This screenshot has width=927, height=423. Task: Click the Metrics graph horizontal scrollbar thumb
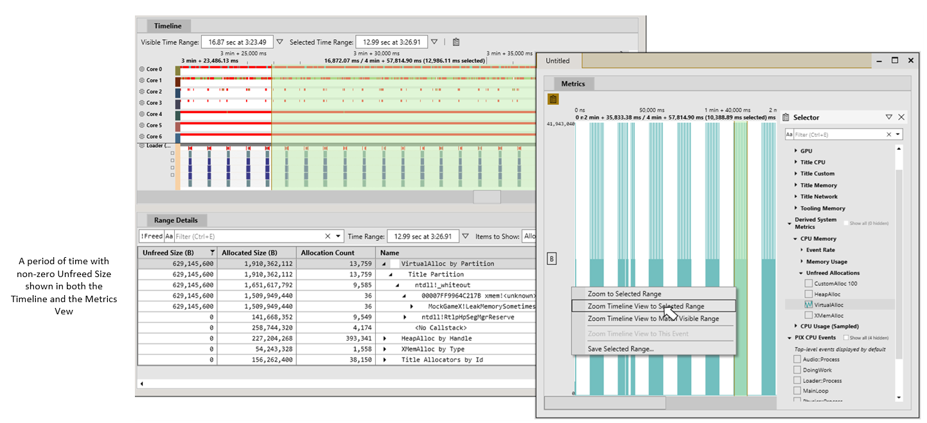point(605,403)
